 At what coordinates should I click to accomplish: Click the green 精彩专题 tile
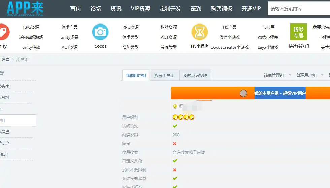click(298, 32)
